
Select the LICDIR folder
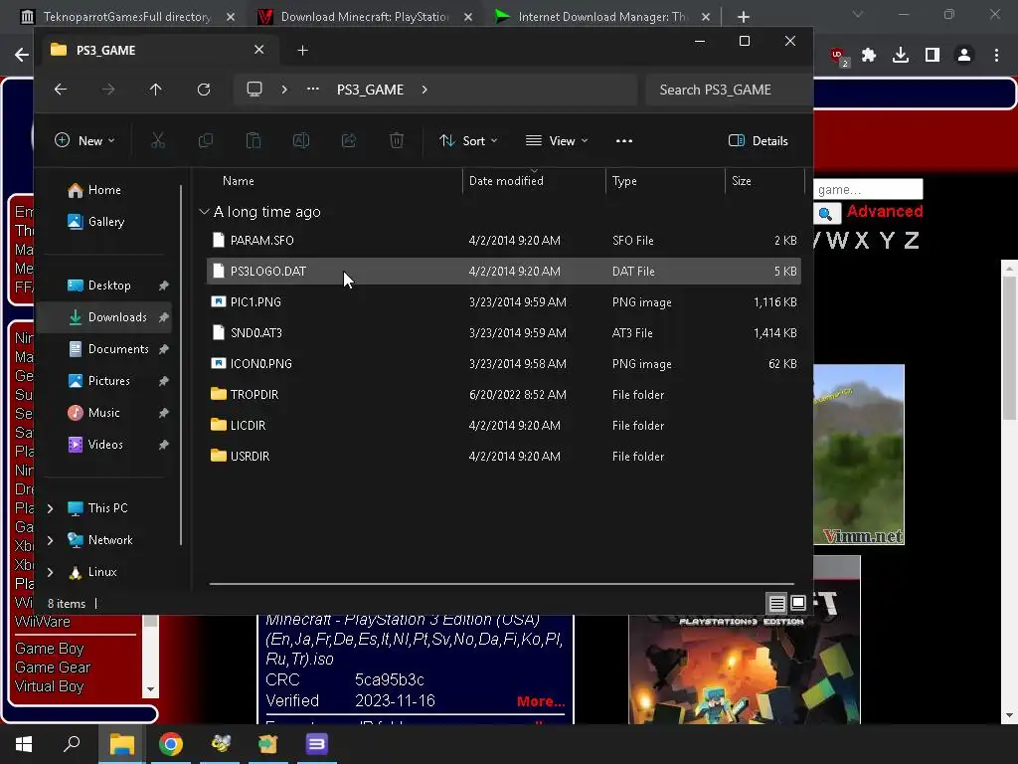pyautogui.click(x=504, y=426)
